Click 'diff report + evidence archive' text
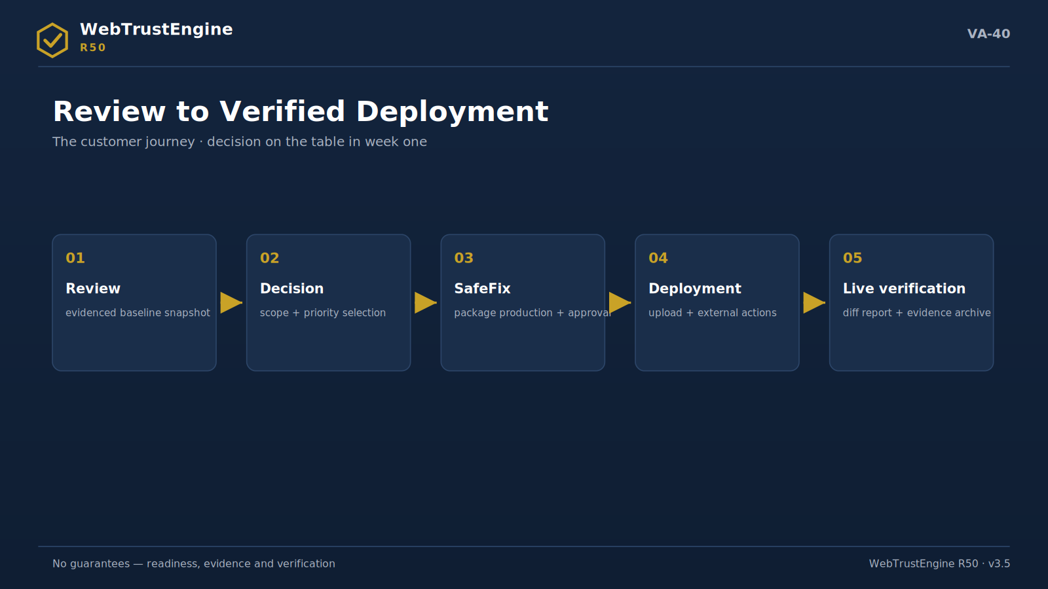This screenshot has width=1048, height=589. [917, 313]
